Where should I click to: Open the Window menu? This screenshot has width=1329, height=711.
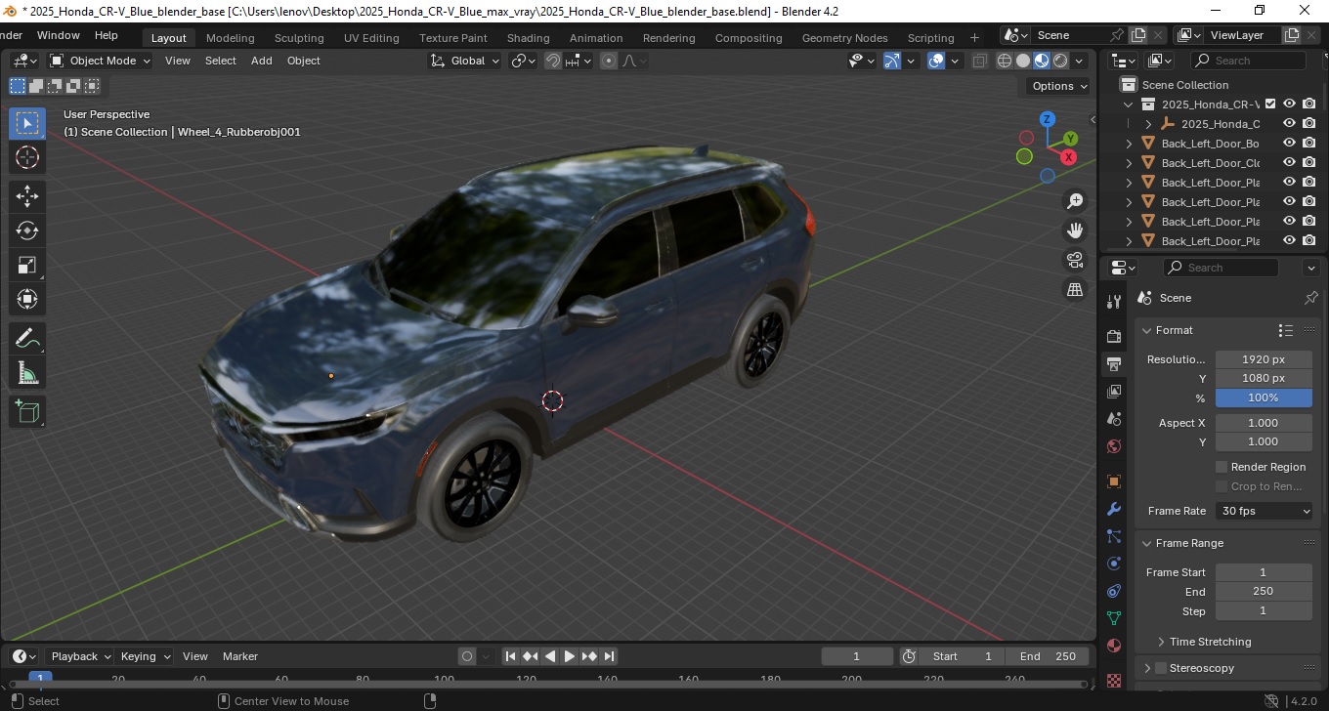click(x=58, y=35)
